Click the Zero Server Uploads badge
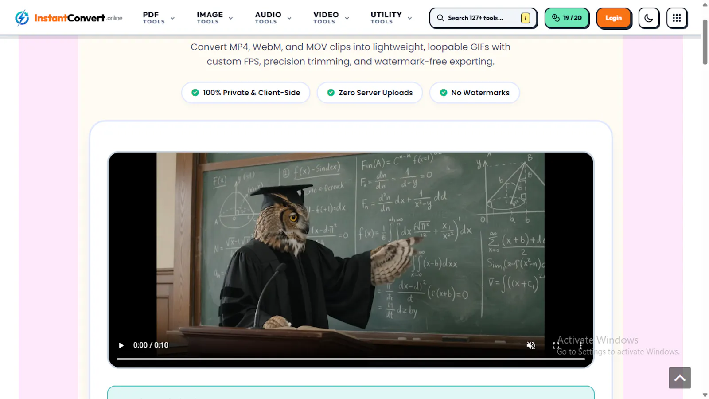 370,93
